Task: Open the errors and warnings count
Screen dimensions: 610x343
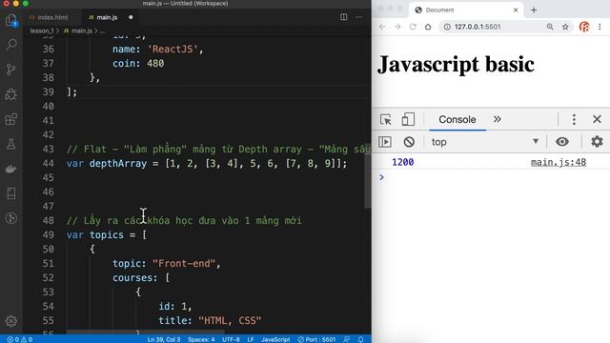Action: point(19,339)
